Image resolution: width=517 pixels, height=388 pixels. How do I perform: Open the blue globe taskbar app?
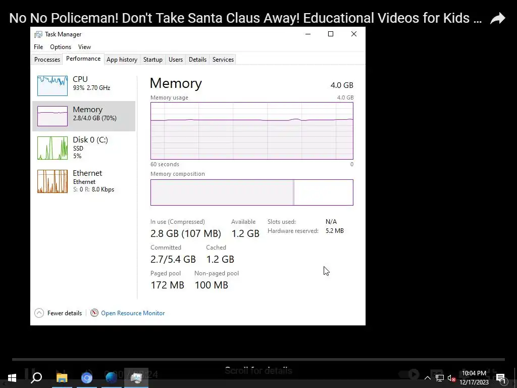111,377
